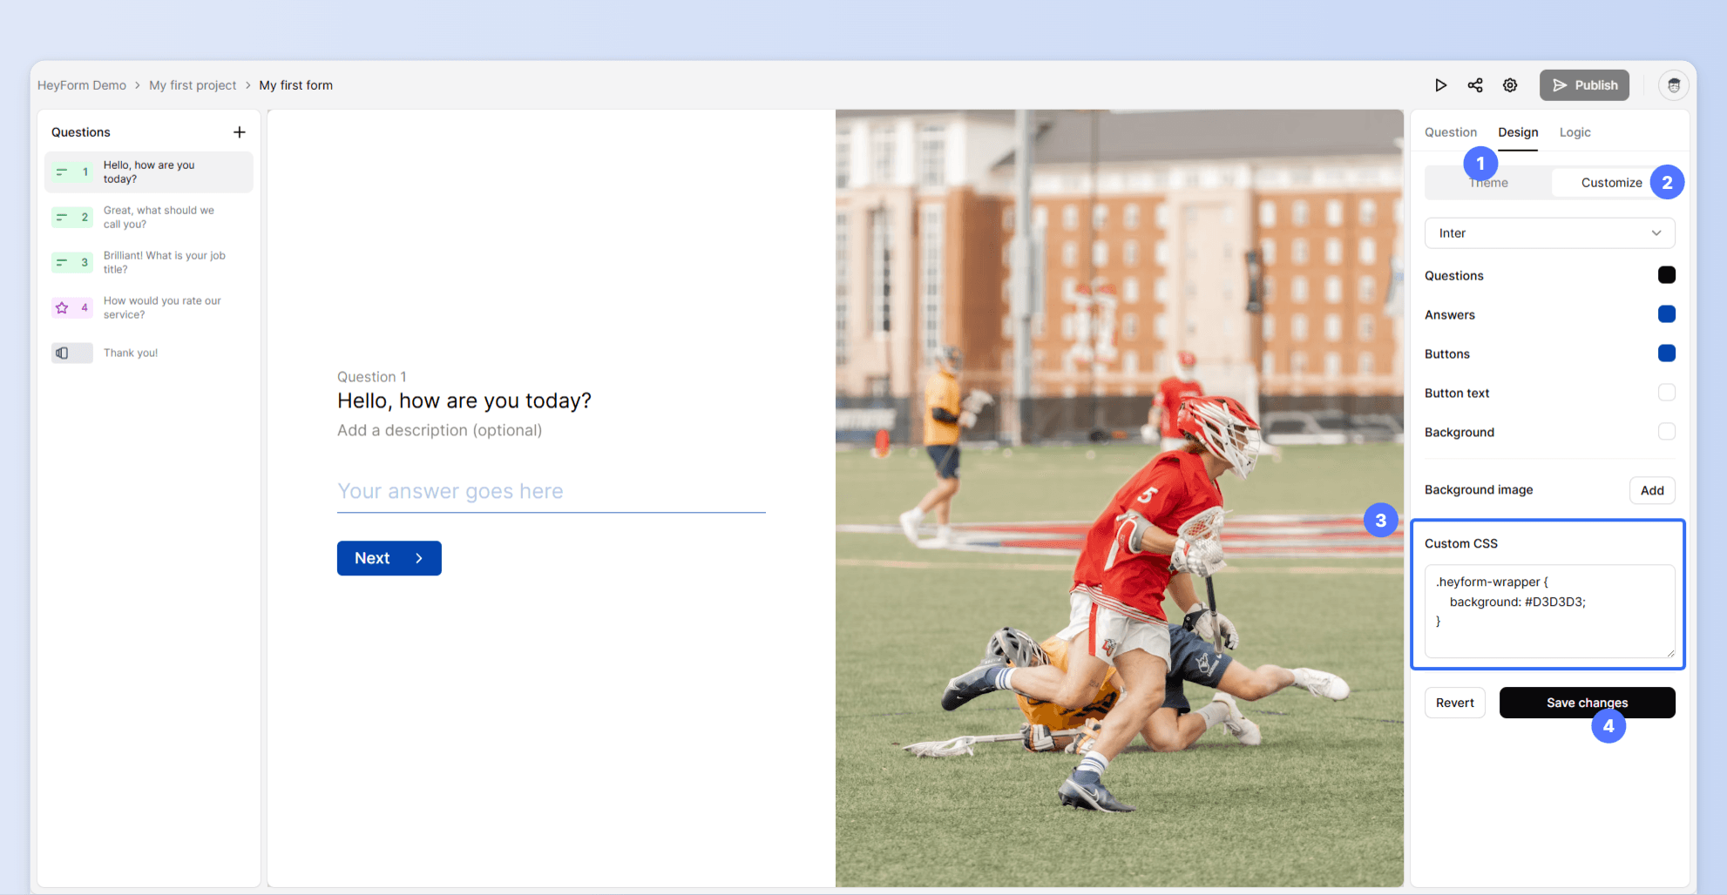Add a background image
1727x895 pixels.
[x=1652, y=489]
